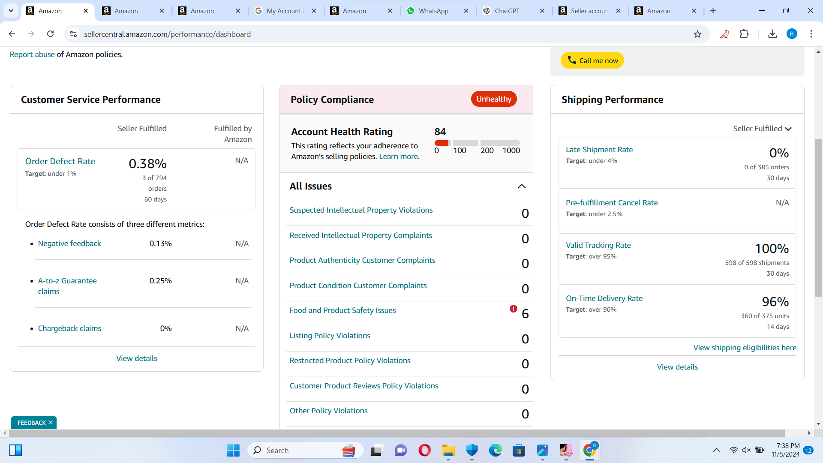Click the red extension icon in toolbar
This screenshot has width=823, height=463.
[724, 34]
